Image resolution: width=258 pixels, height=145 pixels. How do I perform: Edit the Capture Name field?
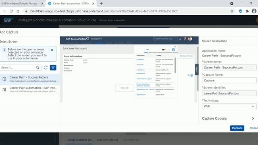click(x=229, y=81)
